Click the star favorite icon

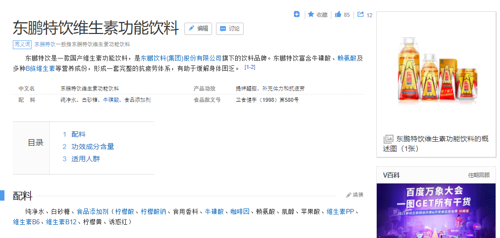[311, 14]
